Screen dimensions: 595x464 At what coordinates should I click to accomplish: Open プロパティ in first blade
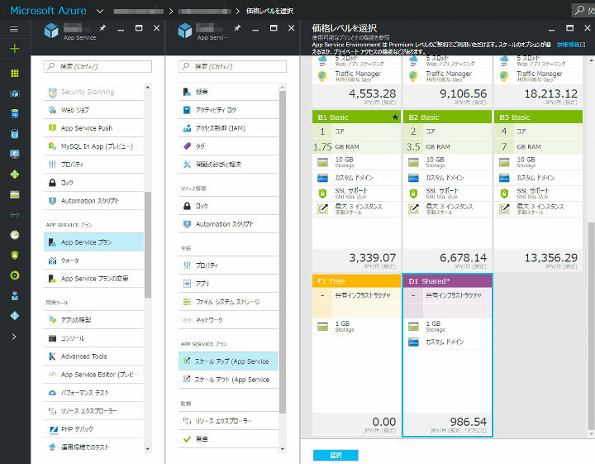click(93, 165)
